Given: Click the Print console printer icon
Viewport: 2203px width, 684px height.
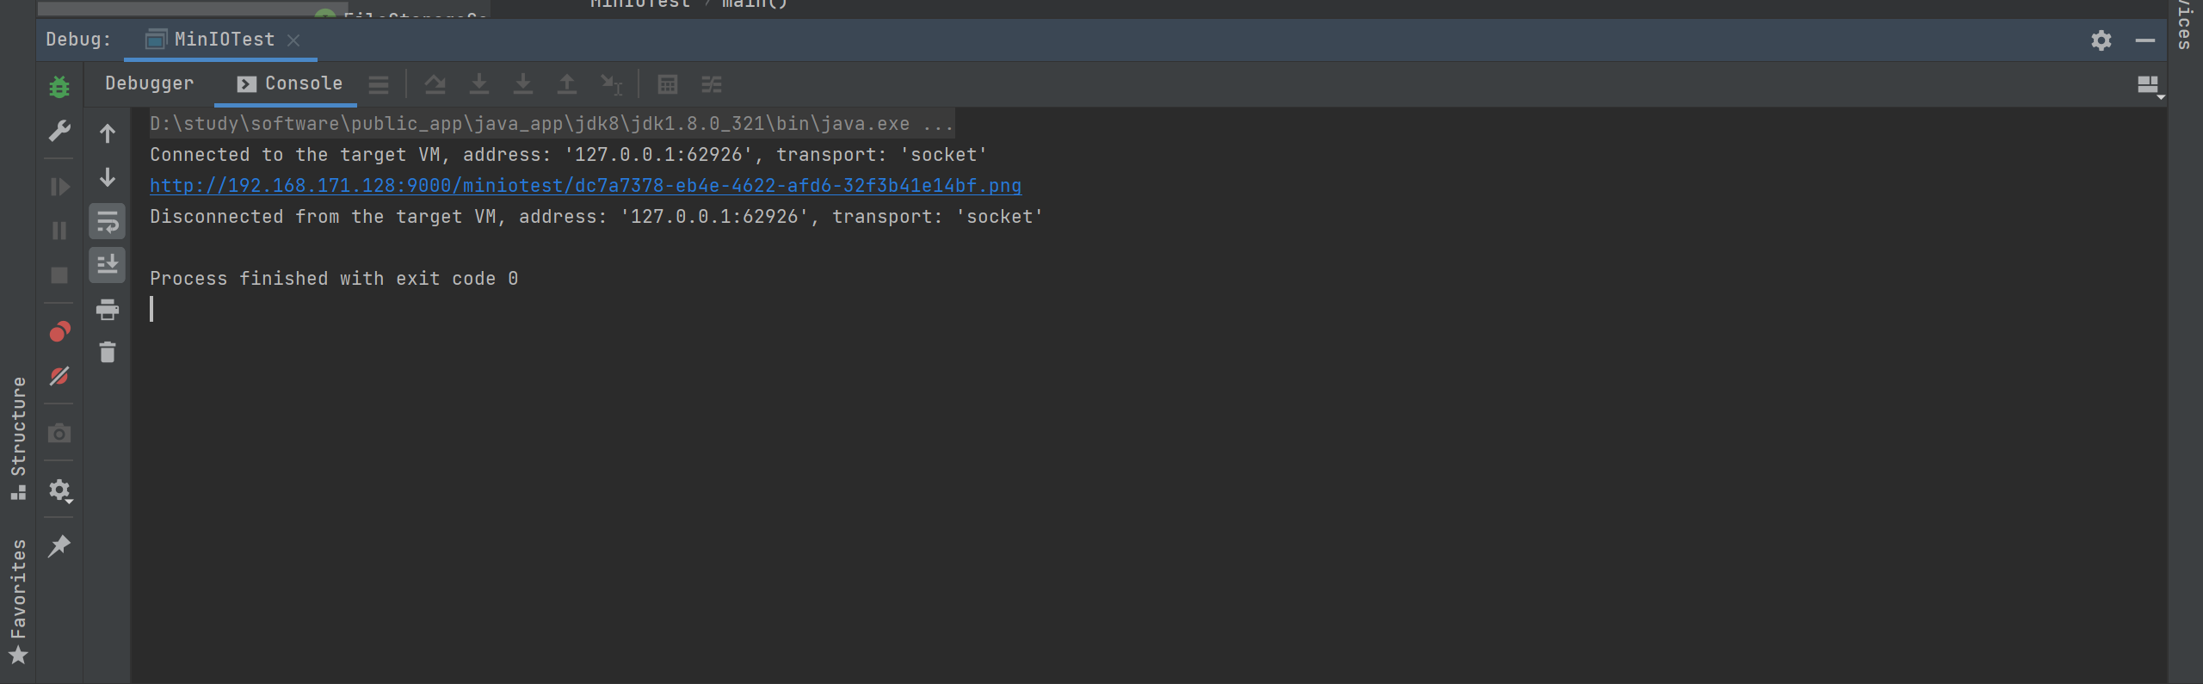Looking at the screenshot, I should coord(108,310).
